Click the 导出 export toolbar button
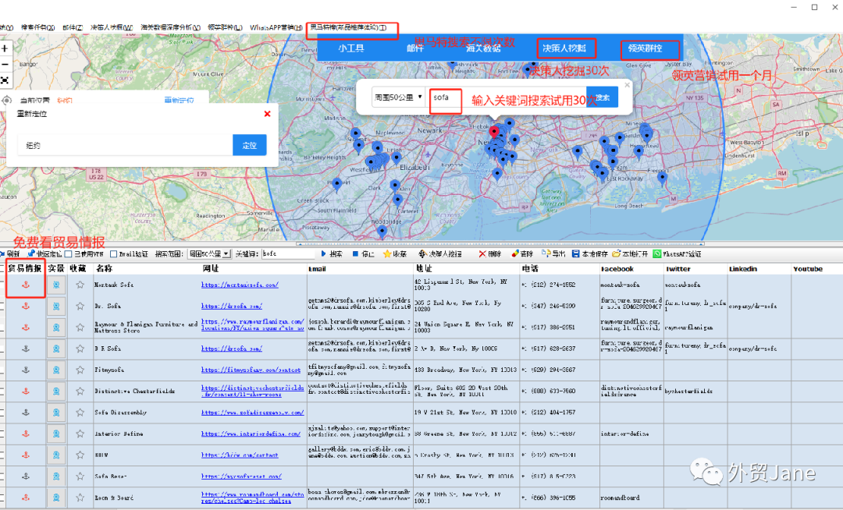Viewport: 843px width, 510px height. (553, 254)
